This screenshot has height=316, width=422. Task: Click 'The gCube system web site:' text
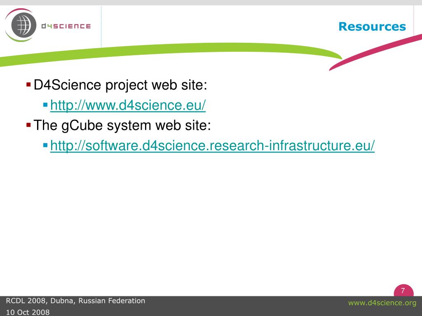pos(122,125)
